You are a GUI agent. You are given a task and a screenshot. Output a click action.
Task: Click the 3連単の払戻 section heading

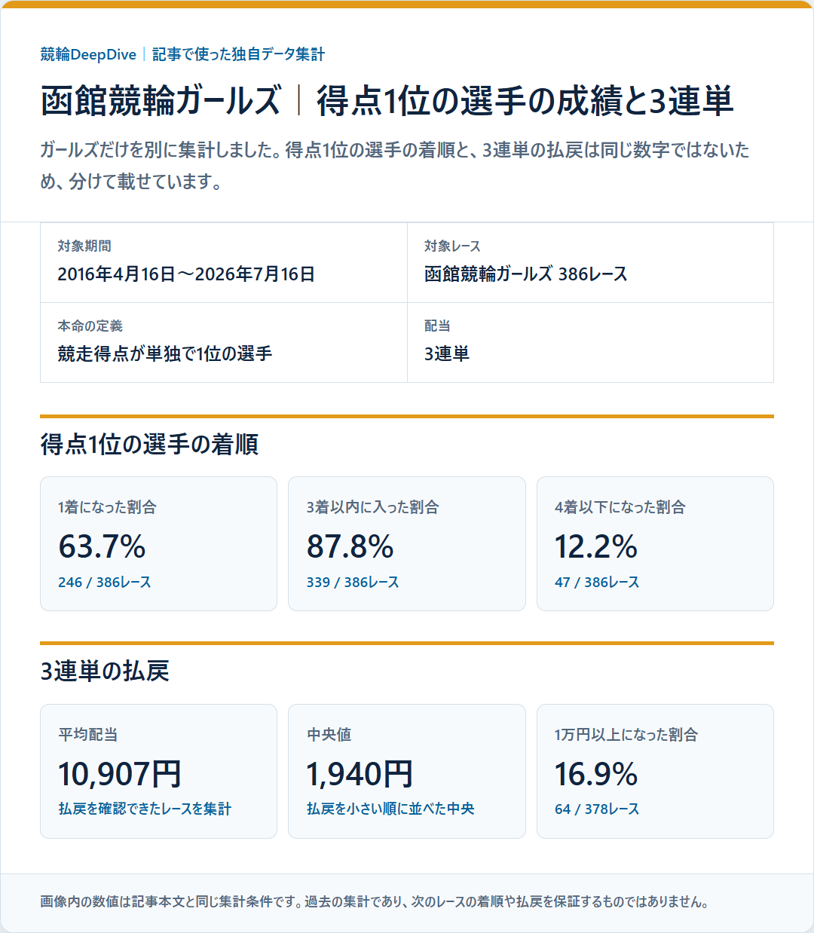tap(105, 671)
